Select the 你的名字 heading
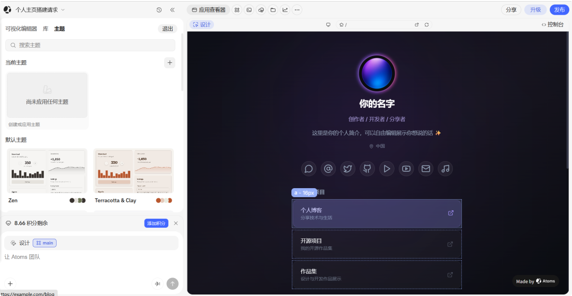 point(377,104)
